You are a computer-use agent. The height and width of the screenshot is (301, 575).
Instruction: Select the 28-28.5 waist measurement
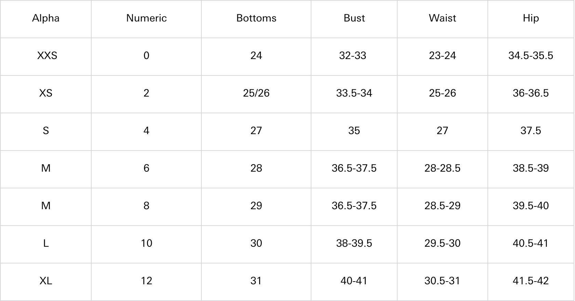[x=442, y=168]
